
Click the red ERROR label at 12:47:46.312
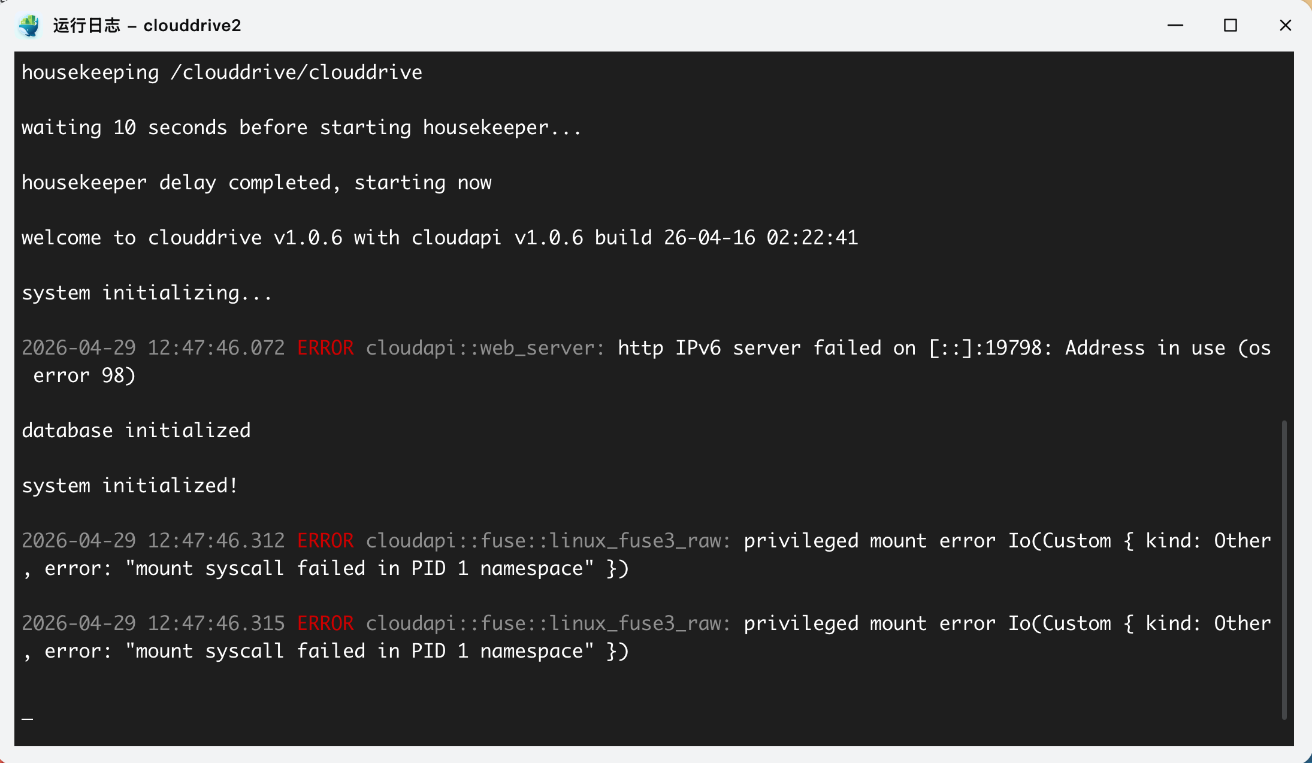(325, 541)
